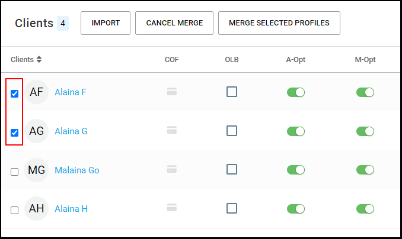This screenshot has height=239, width=402.
Task: Click the Import button
Action: tap(106, 23)
